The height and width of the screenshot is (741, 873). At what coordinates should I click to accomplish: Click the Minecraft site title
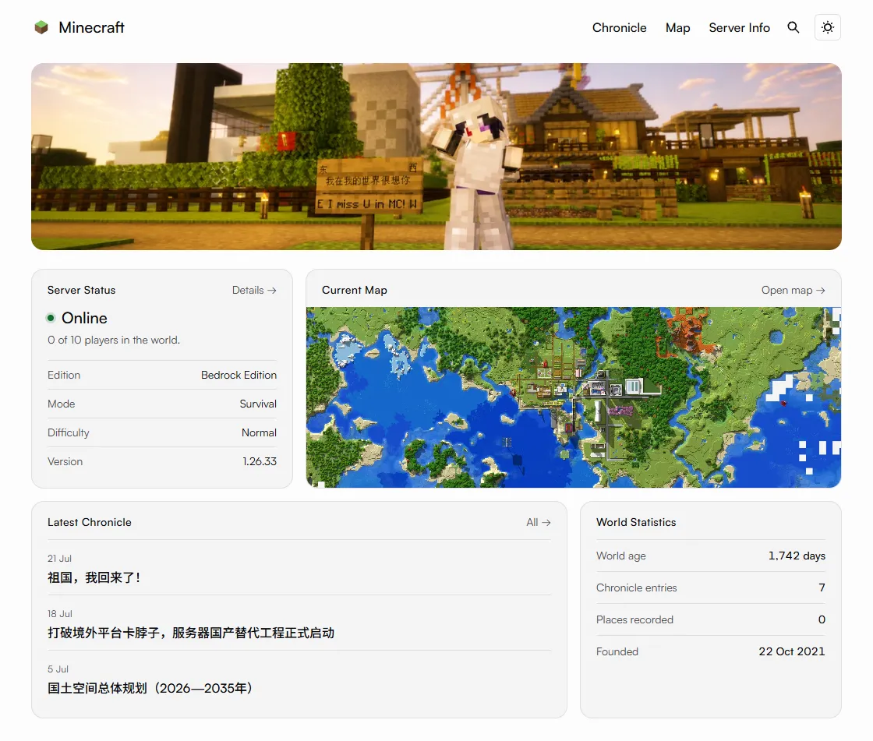[91, 27]
